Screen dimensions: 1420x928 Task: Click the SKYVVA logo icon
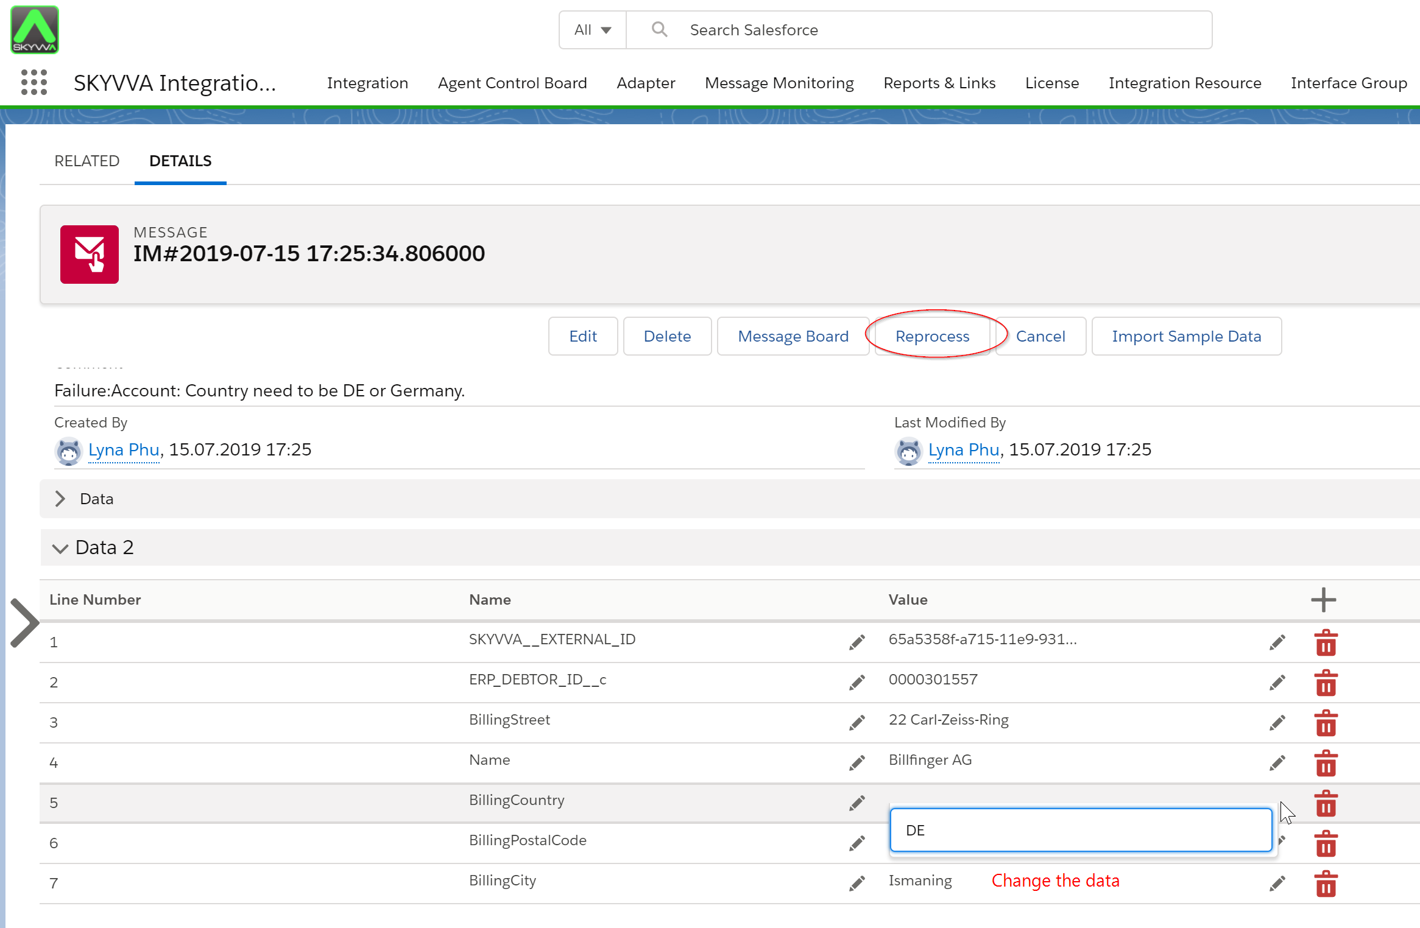[35, 30]
